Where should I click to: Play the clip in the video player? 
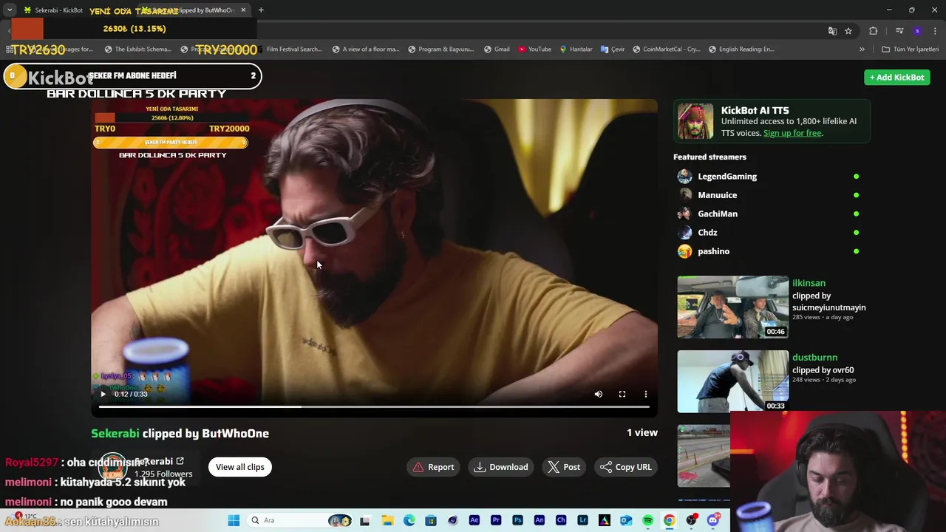[103, 395]
